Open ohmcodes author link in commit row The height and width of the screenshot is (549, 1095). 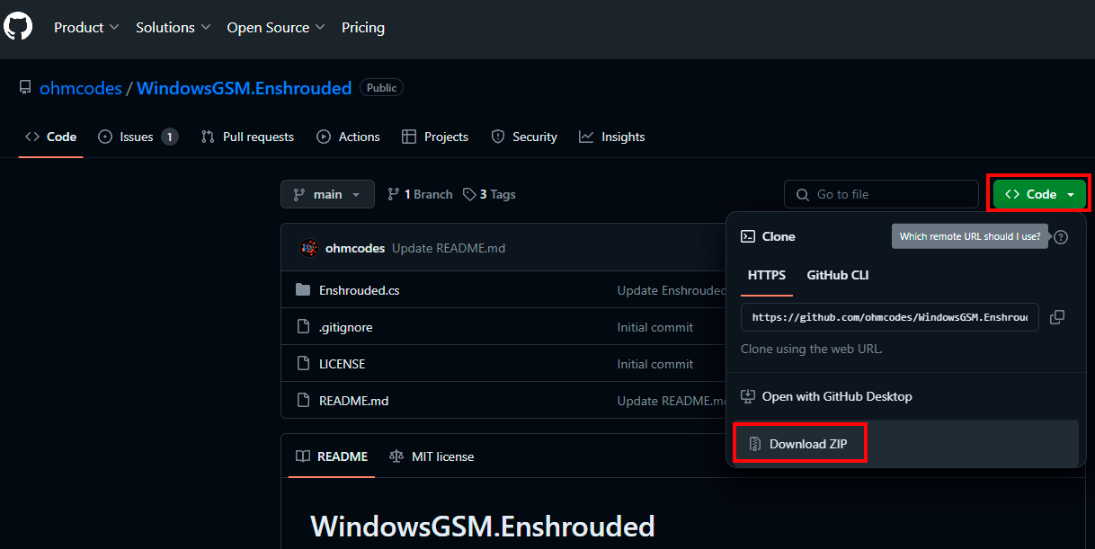(x=355, y=248)
